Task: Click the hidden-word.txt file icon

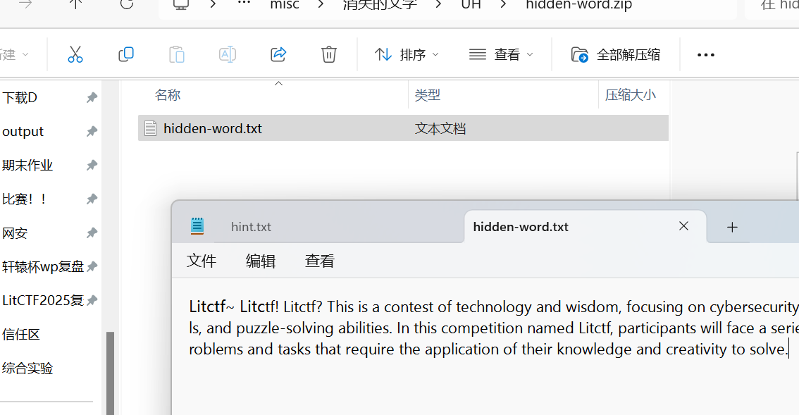Action: click(x=150, y=128)
